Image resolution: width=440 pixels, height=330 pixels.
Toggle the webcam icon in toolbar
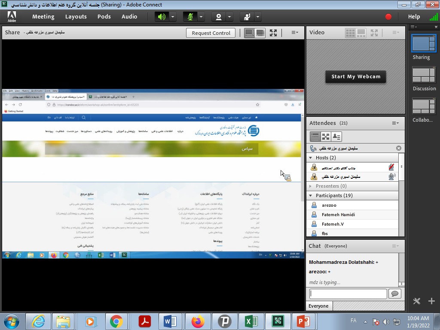pyautogui.click(x=218, y=17)
